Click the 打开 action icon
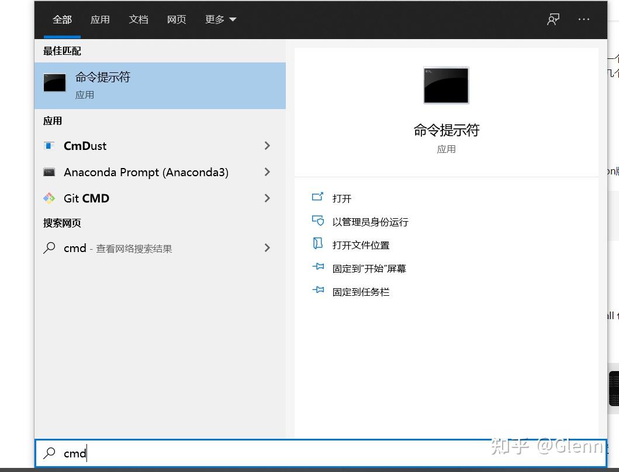Image resolution: width=619 pixels, height=472 pixels. [x=318, y=197]
